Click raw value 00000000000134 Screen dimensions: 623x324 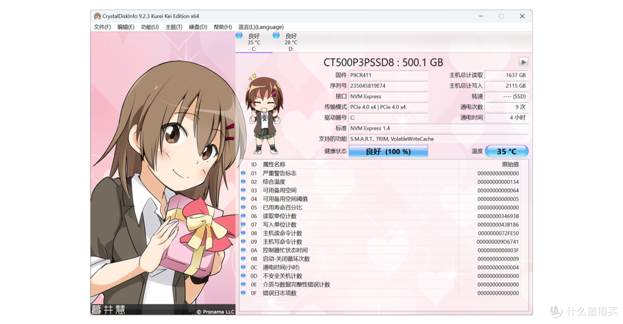(498, 182)
